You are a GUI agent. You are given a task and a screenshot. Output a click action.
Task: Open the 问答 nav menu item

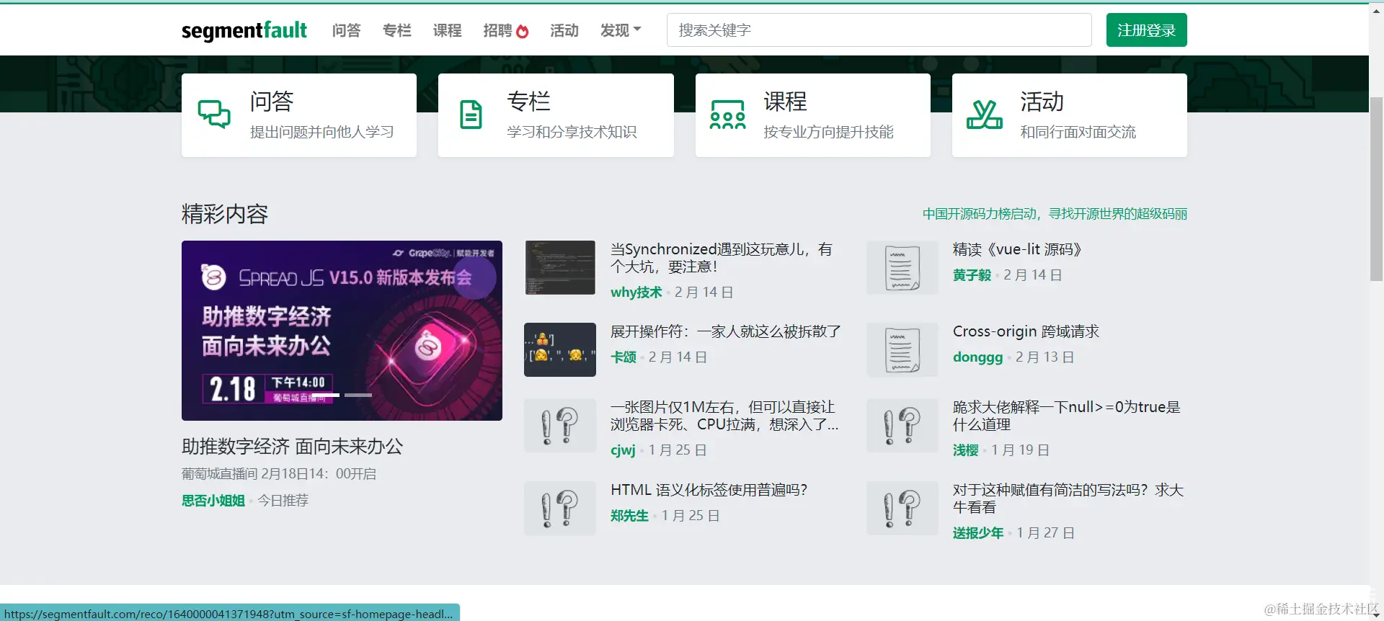346,30
